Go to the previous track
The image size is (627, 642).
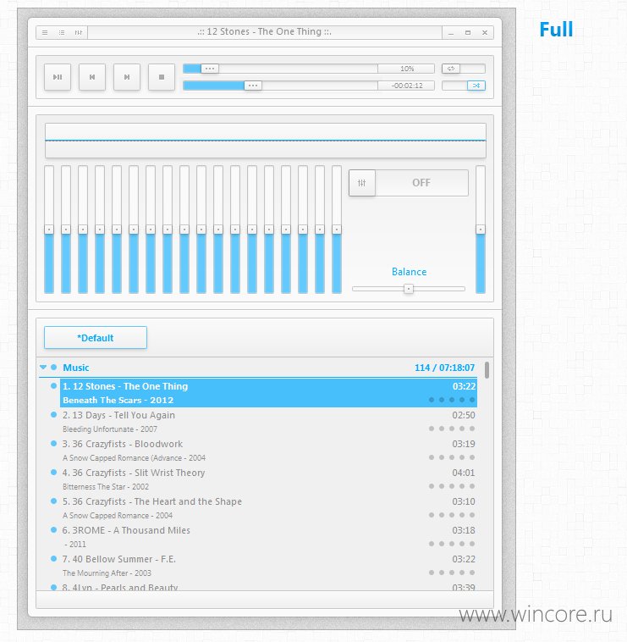coord(92,77)
